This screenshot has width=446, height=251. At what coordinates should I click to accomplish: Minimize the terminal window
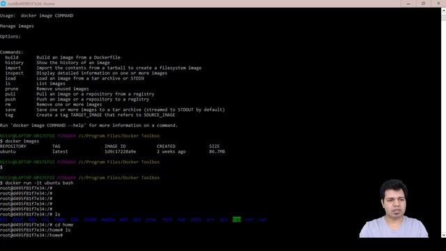[x=408, y=3]
